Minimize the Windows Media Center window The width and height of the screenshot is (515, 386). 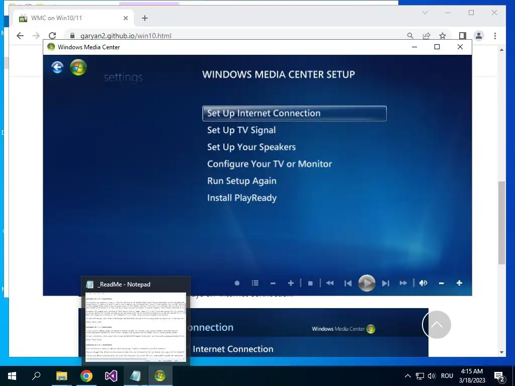point(414,47)
